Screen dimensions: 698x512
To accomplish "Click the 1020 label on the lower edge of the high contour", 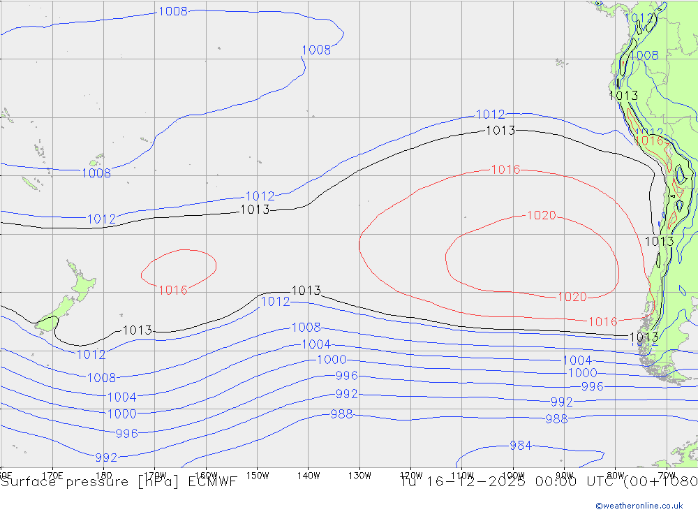I will (x=572, y=297).
